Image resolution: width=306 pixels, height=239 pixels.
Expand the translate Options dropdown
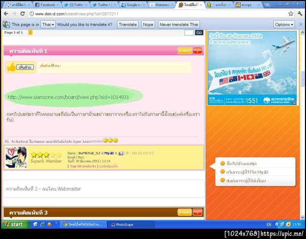click(284, 24)
